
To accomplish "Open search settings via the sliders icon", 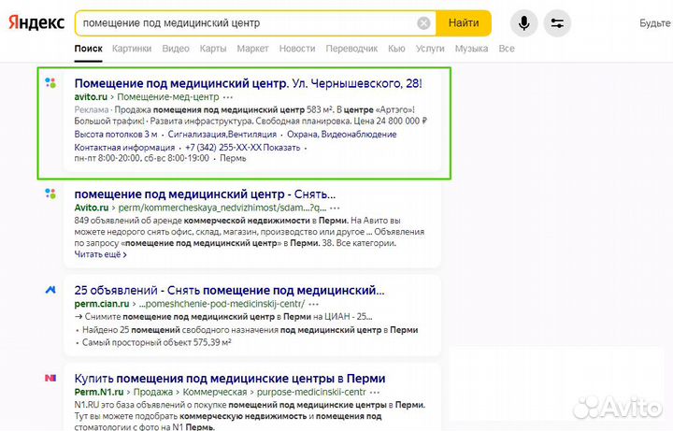I will click(x=557, y=23).
